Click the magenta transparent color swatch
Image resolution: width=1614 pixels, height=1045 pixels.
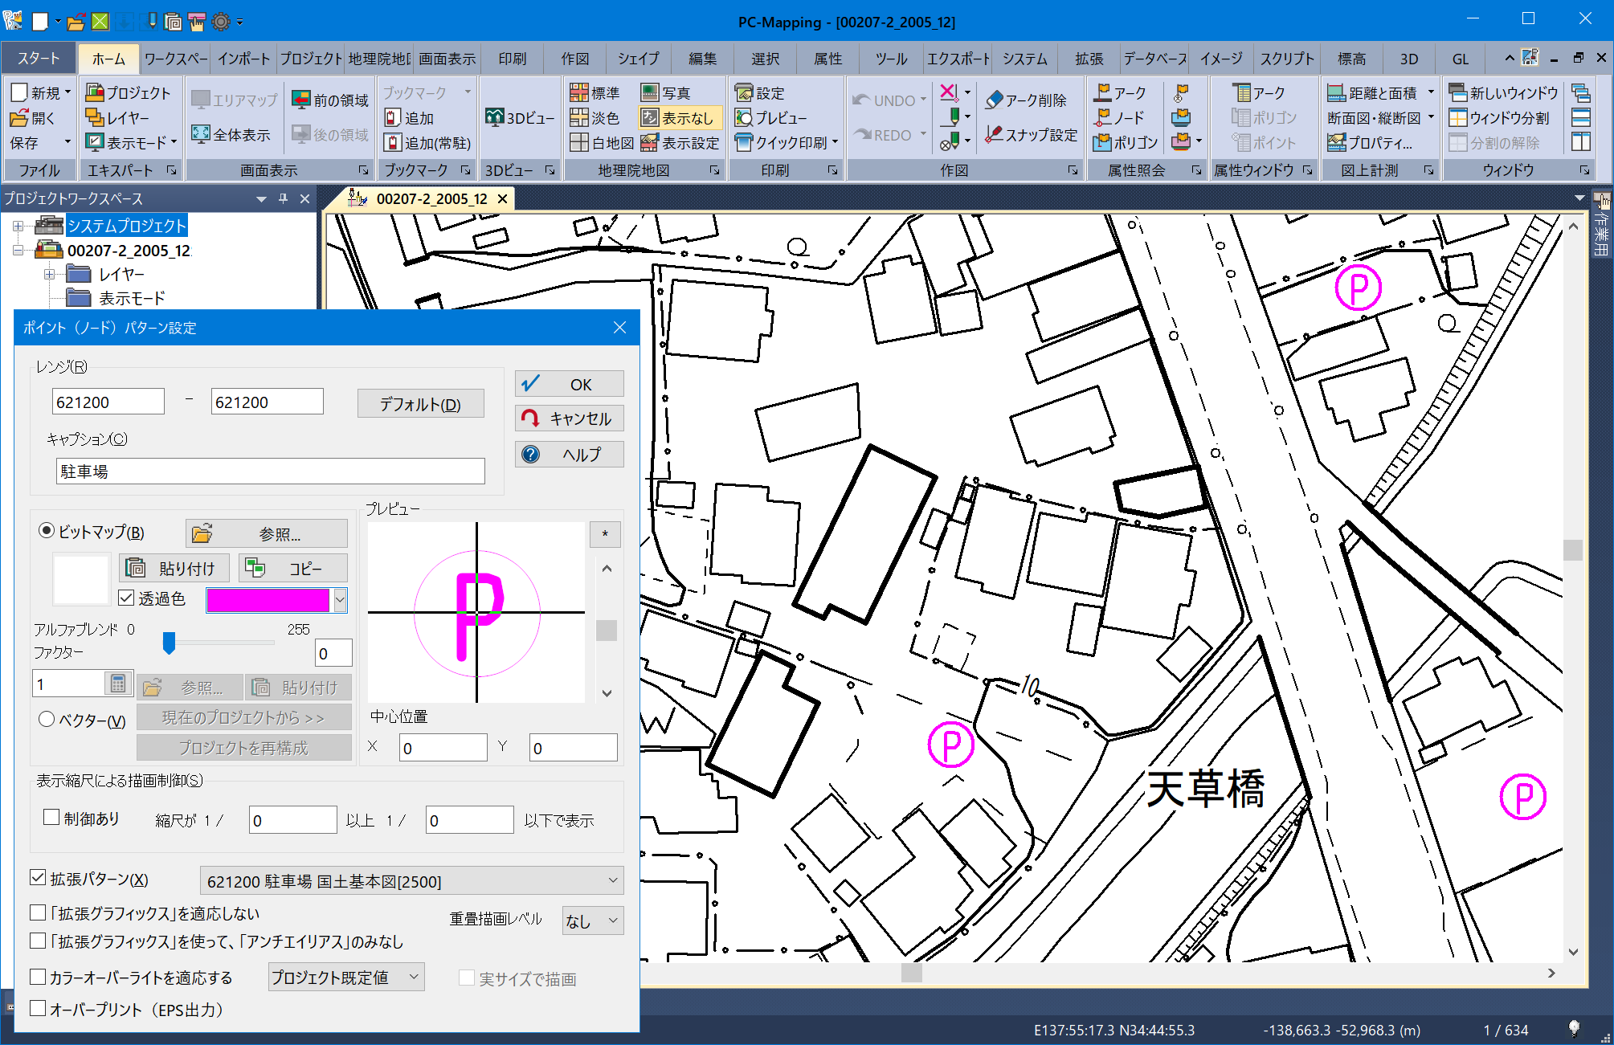(x=268, y=600)
